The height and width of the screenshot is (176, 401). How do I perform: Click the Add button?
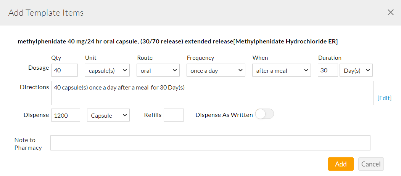[341, 164]
